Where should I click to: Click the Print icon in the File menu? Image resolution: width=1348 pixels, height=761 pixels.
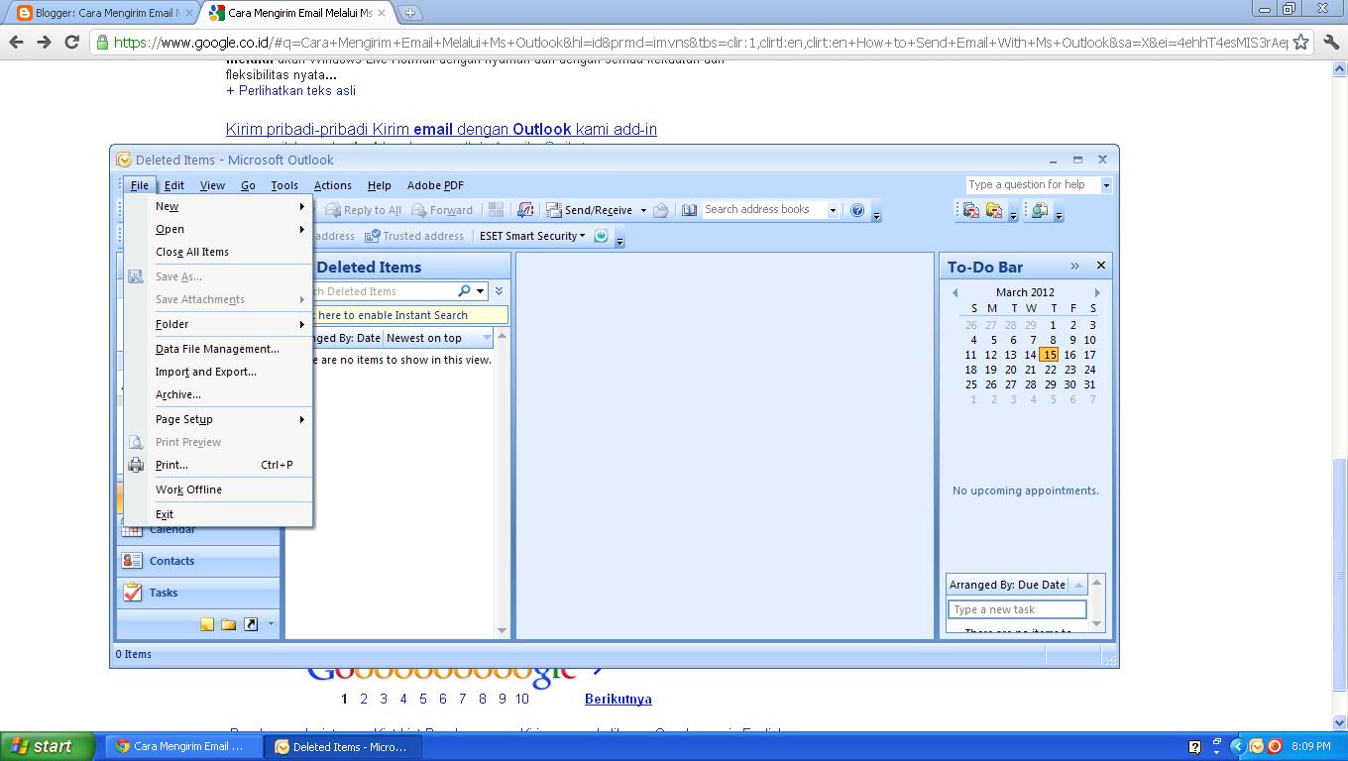(x=136, y=465)
